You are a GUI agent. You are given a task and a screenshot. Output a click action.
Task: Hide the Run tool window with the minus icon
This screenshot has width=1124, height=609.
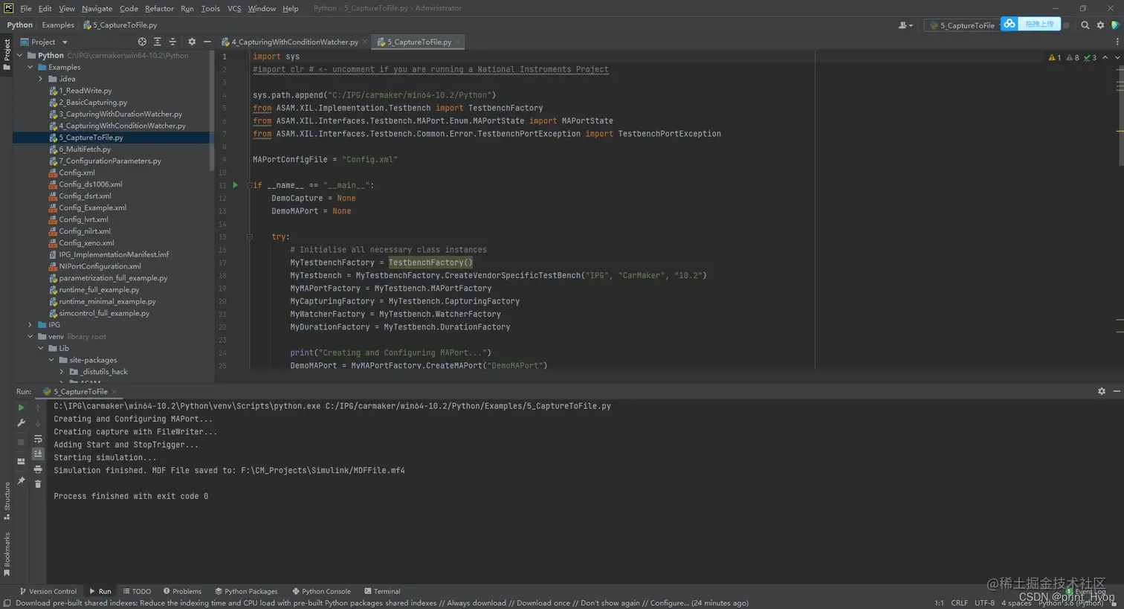pyautogui.click(x=1117, y=391)
